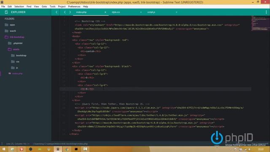Go to previous tab using back arrow

click(65, 12)
